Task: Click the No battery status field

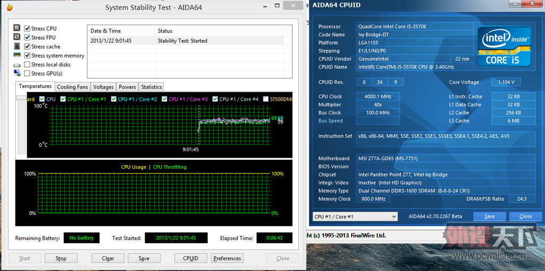Action: coord(81,238)
